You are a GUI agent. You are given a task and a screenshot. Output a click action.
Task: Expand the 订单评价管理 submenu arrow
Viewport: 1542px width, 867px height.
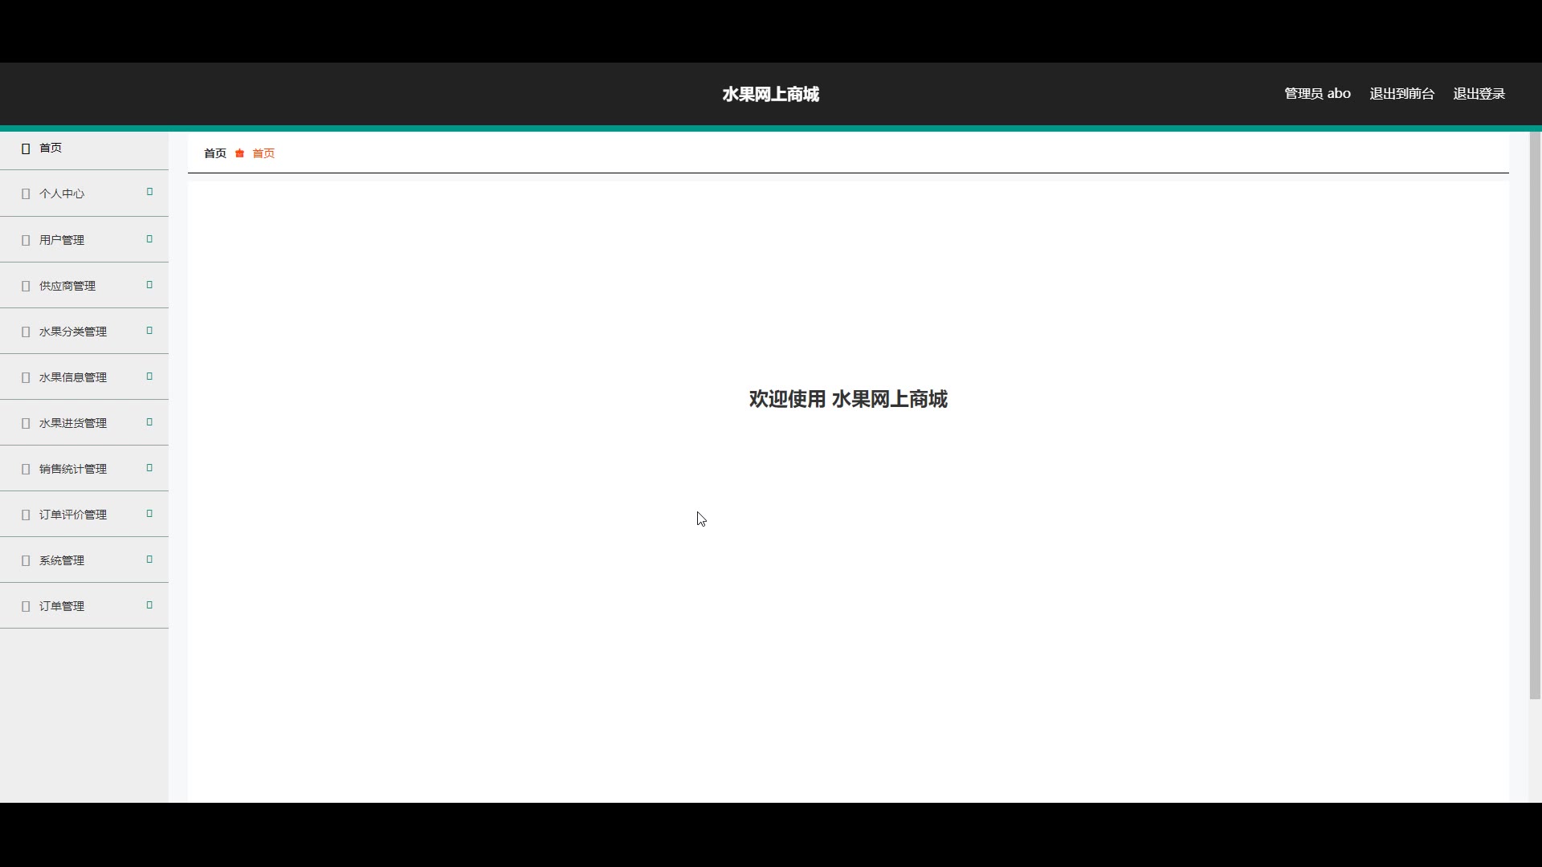click(x=149, y=514)
